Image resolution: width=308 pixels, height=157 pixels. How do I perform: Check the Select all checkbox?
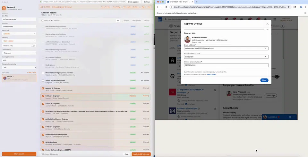(x=42, y=20)
